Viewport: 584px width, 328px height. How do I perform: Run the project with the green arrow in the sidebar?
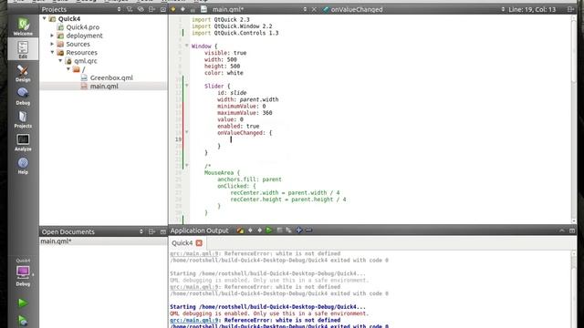23,303
